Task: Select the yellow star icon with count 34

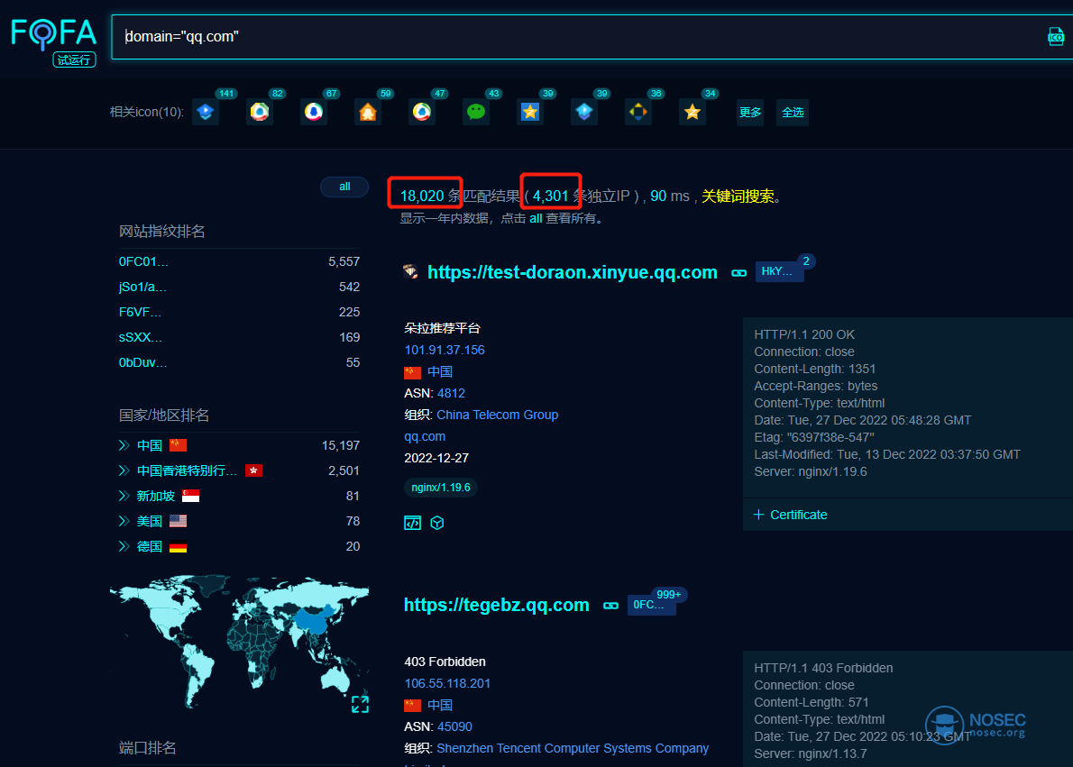Action: [692, 112]
